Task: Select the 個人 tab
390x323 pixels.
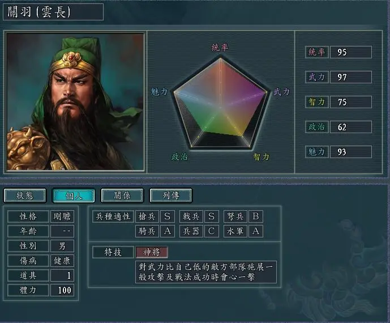Action: pyautogui.click(x=74, y=195)
